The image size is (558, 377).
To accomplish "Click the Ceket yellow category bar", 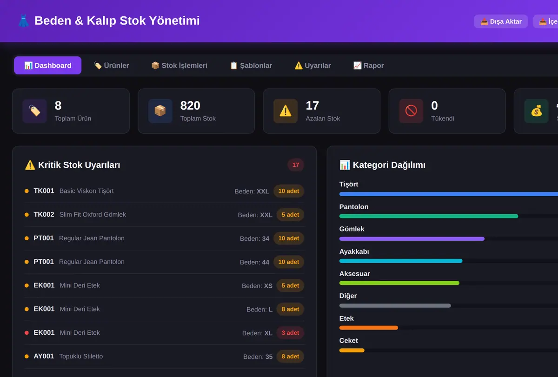I will click(x=352, y=350).
